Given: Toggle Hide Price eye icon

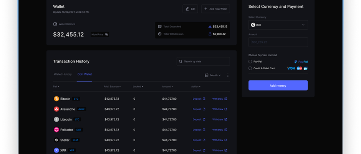Looking at the screenshot, I should 106,35.
